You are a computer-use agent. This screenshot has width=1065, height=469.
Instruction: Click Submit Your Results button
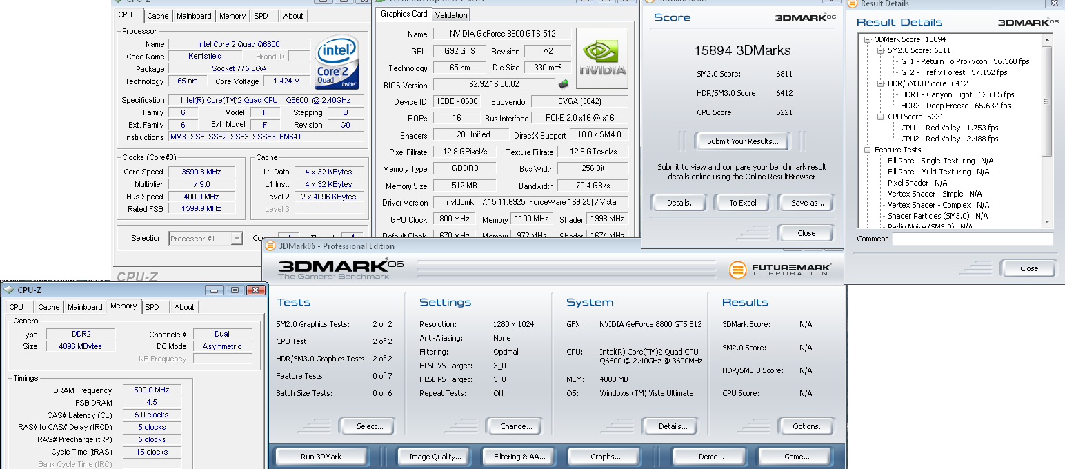(742, 141)
